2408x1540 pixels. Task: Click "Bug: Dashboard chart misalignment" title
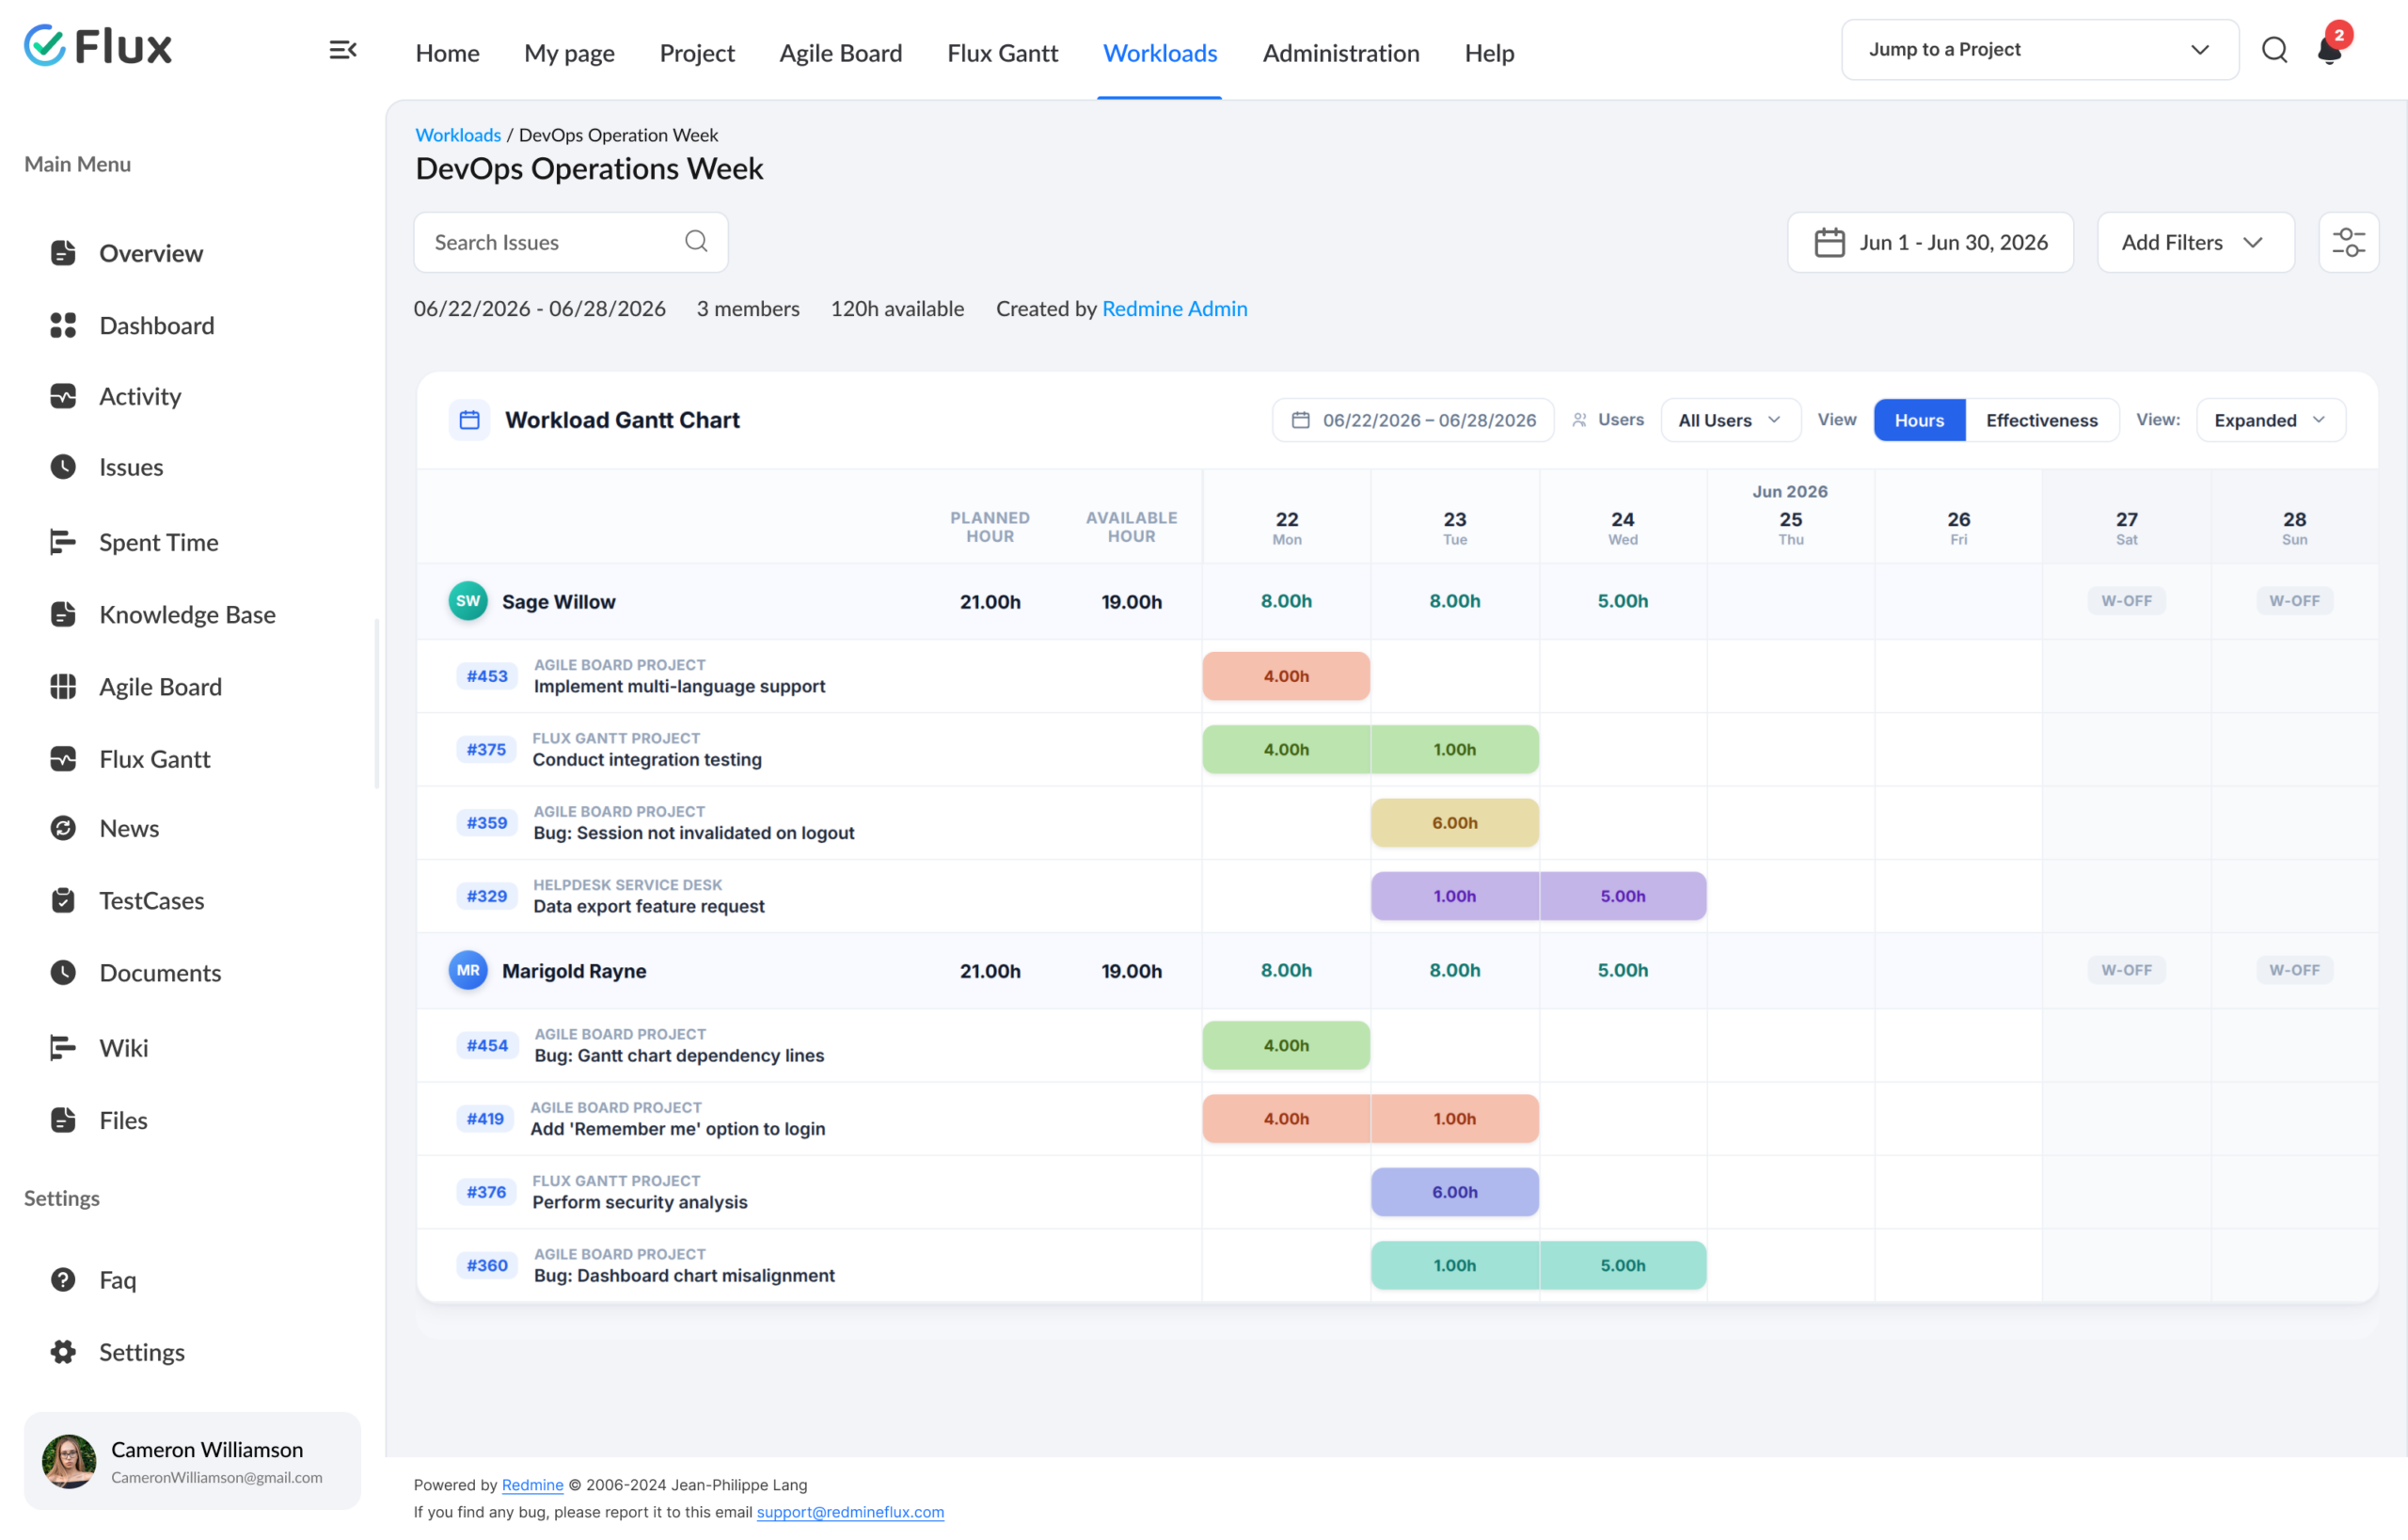coord(684,1275)
